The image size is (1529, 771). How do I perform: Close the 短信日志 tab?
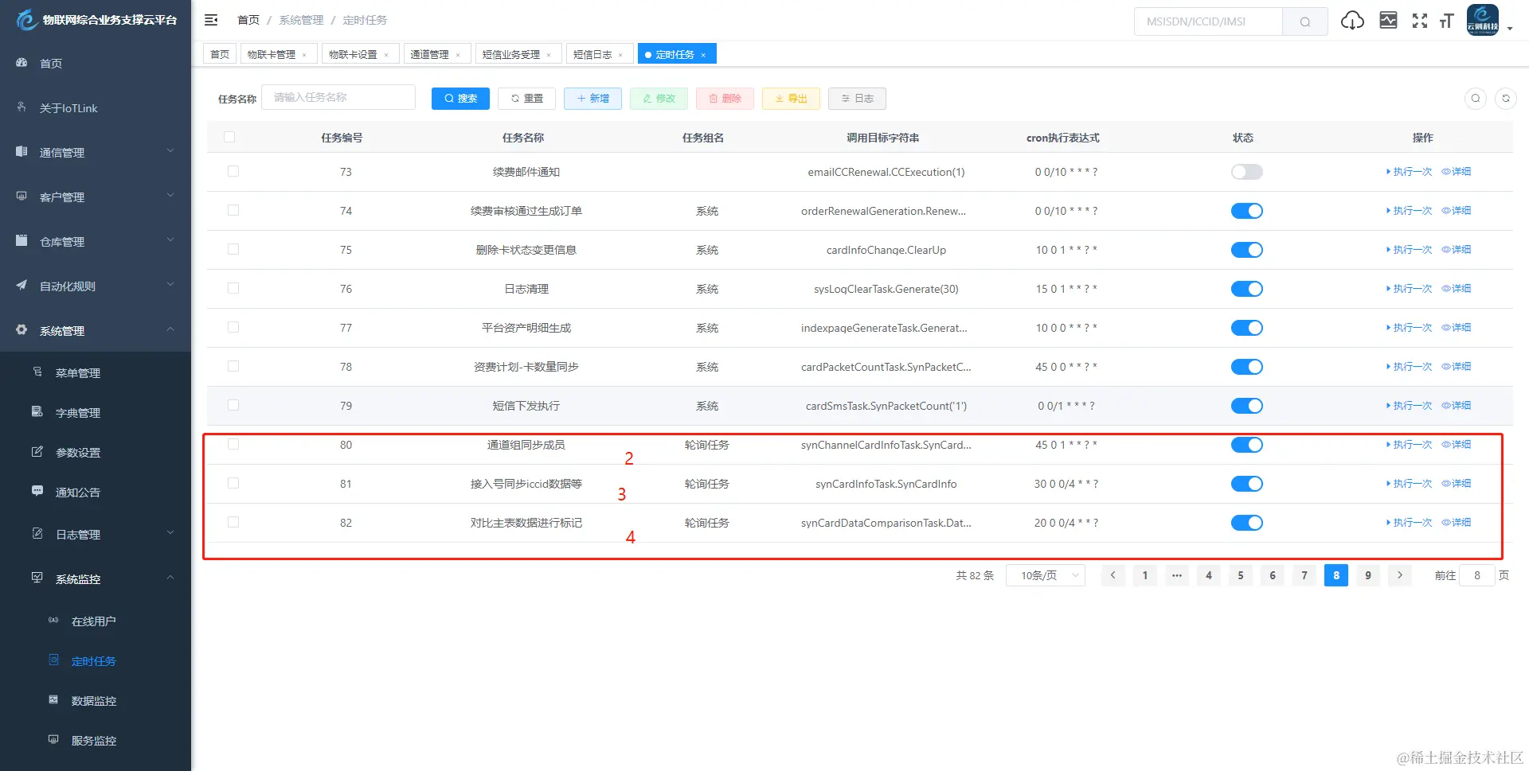[620, 55]
